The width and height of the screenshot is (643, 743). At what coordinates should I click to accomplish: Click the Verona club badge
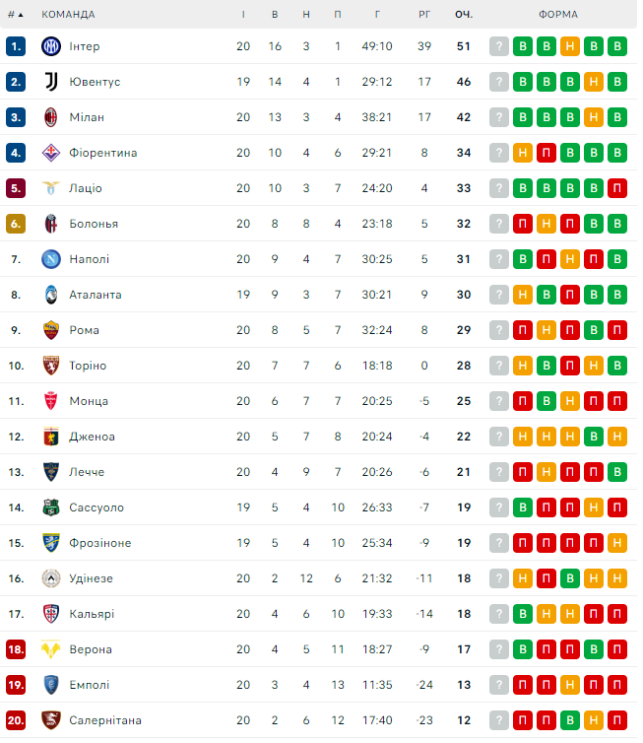point(51,649)
